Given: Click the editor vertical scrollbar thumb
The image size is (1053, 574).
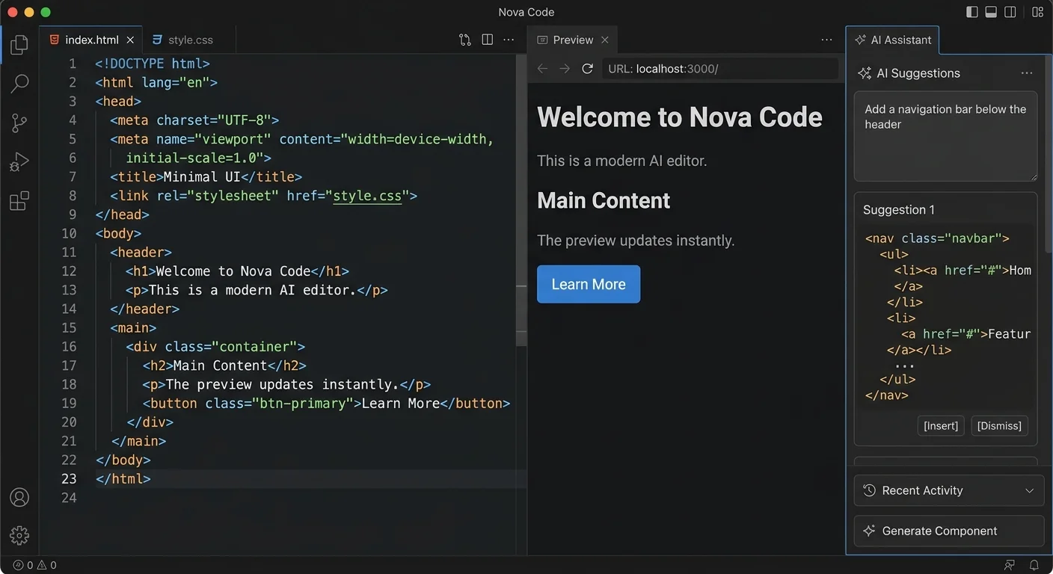Looking at the screenshot, I should 521,200.
